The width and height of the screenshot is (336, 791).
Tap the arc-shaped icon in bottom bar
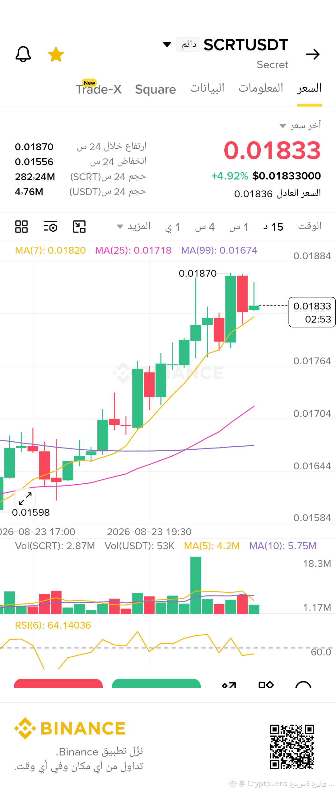click(303, 685)
